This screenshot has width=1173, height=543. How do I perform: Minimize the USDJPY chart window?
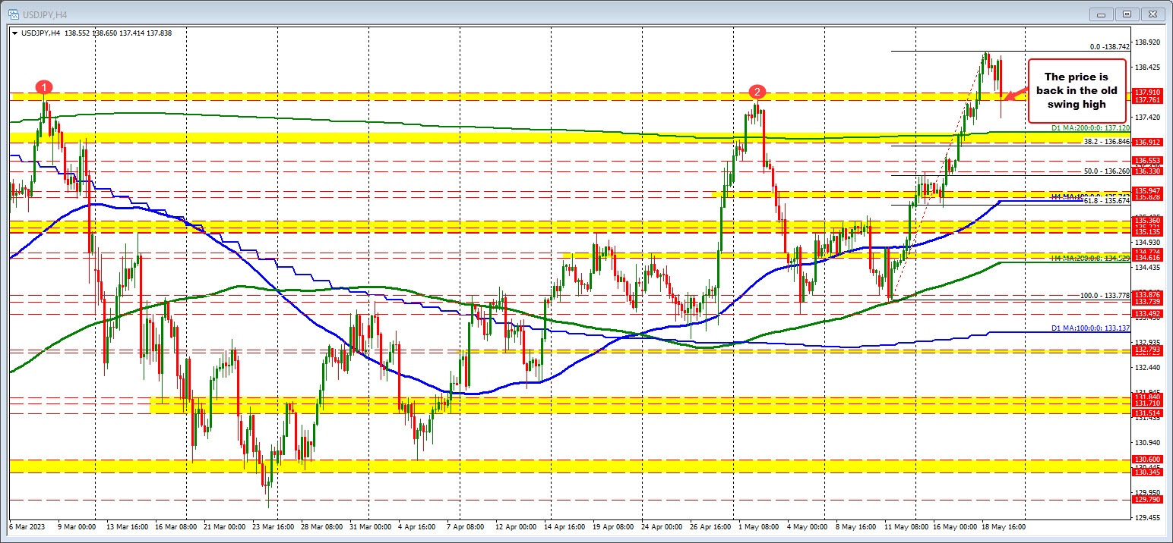[1101, 14]
